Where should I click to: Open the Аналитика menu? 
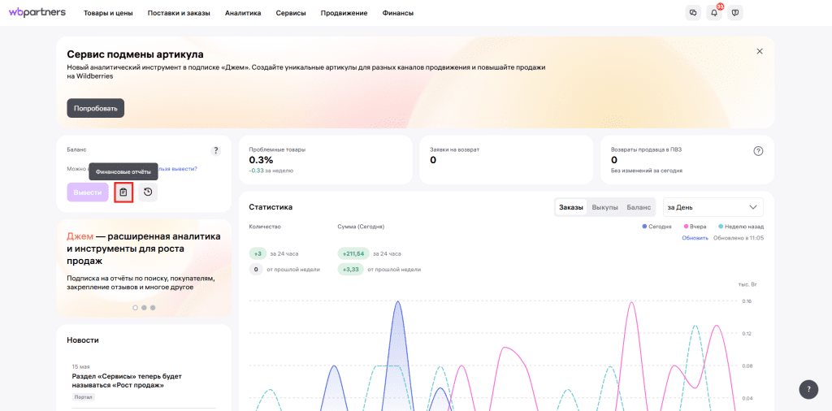point(243,13)
